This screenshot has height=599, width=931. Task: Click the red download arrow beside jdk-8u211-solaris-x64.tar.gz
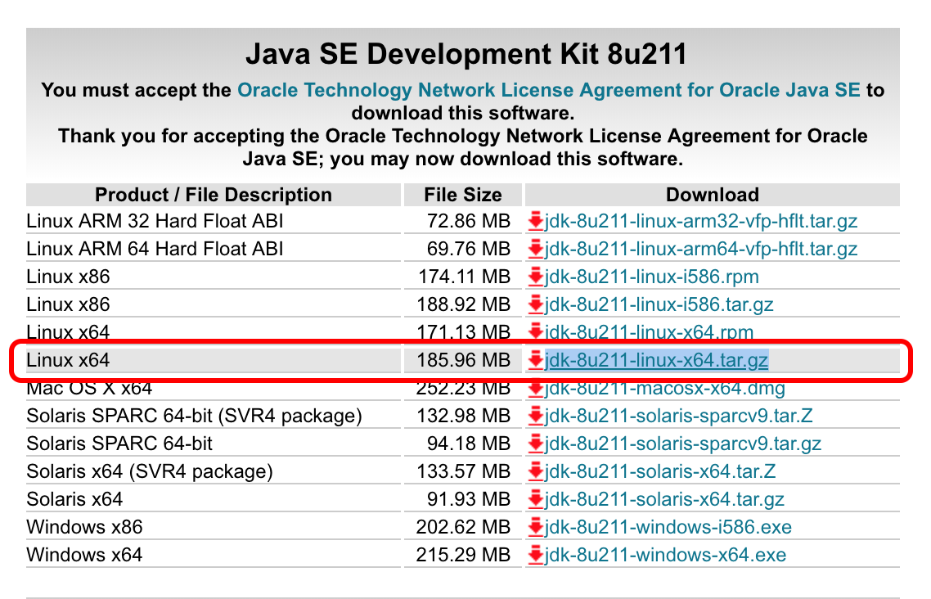[536, 499]
